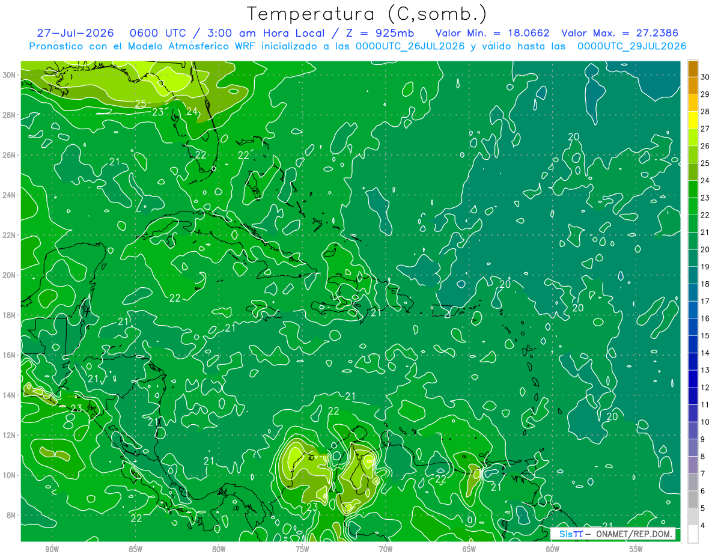Image resolution: width=721 pixels, height=557 pixels.
Task: Click the color bar label "15"
Action: [706, 336]
